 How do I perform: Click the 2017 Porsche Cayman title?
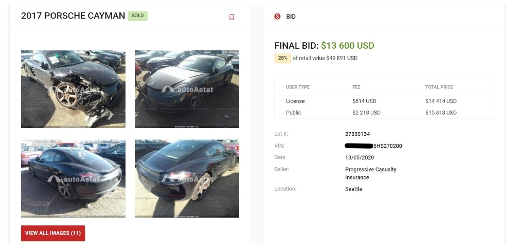(73, 16)
